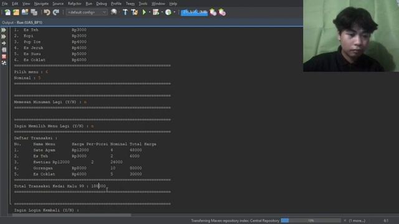The width and height of the screenshot is (399, 224).
Task: Open the Source menu
Action: [58, 4]
